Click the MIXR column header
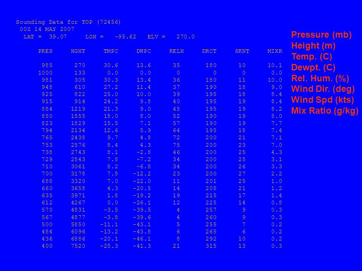This screenshot has height=271, width=362. click(275, 51)
